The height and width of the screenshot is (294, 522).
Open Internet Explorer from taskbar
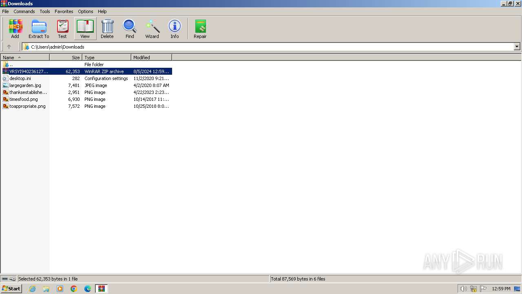[x=32, y=289]
